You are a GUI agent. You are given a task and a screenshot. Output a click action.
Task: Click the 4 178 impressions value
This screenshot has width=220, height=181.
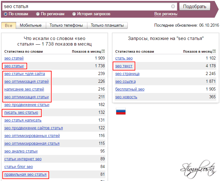pyautogui.click(x=211, y=66)
